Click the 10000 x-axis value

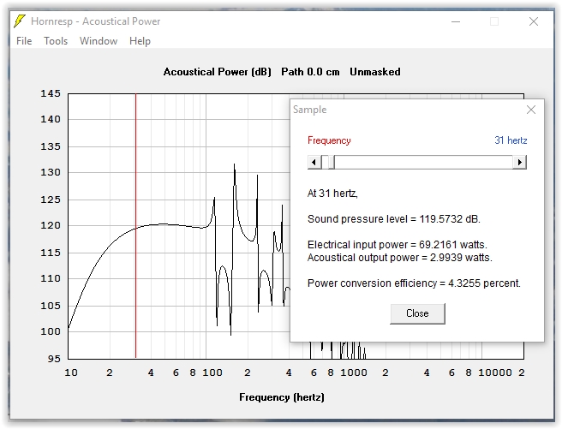(495, 372)
